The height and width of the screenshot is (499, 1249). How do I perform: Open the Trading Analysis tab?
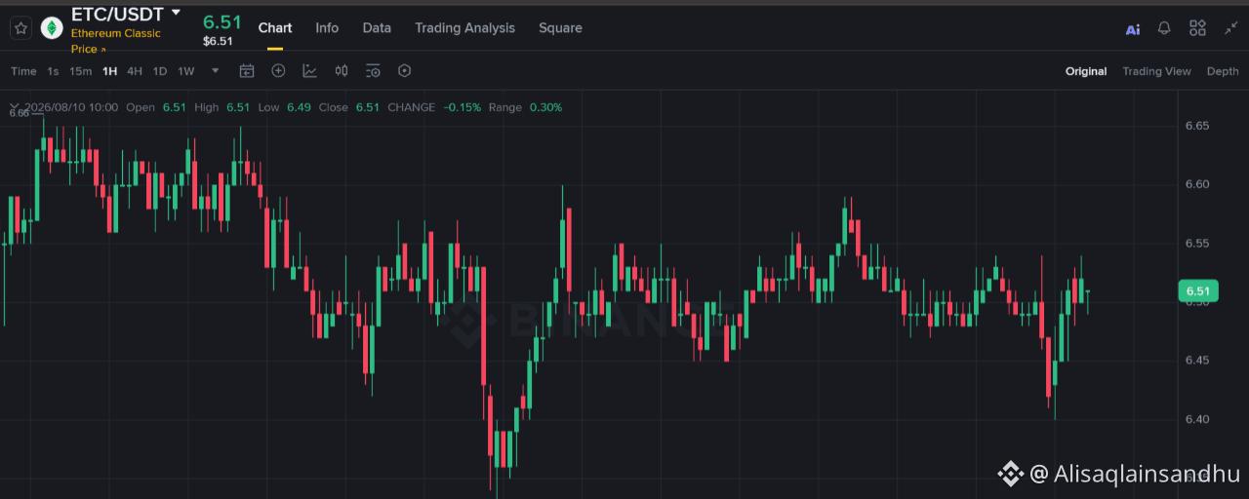coord(464,28)
